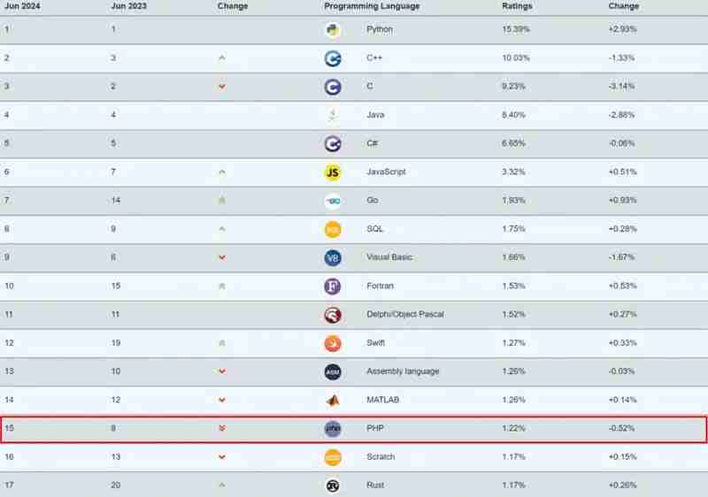Click the double down arrow in PHP row

click(222, 428)
